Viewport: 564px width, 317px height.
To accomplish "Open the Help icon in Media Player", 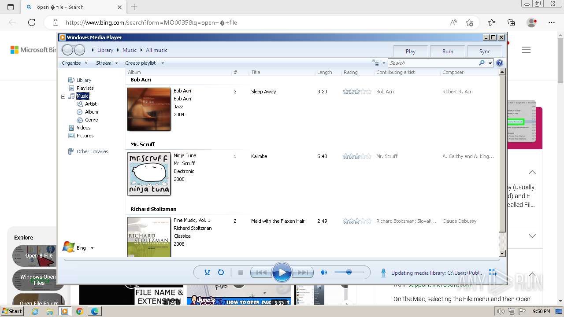I will (x=500, y=63).
